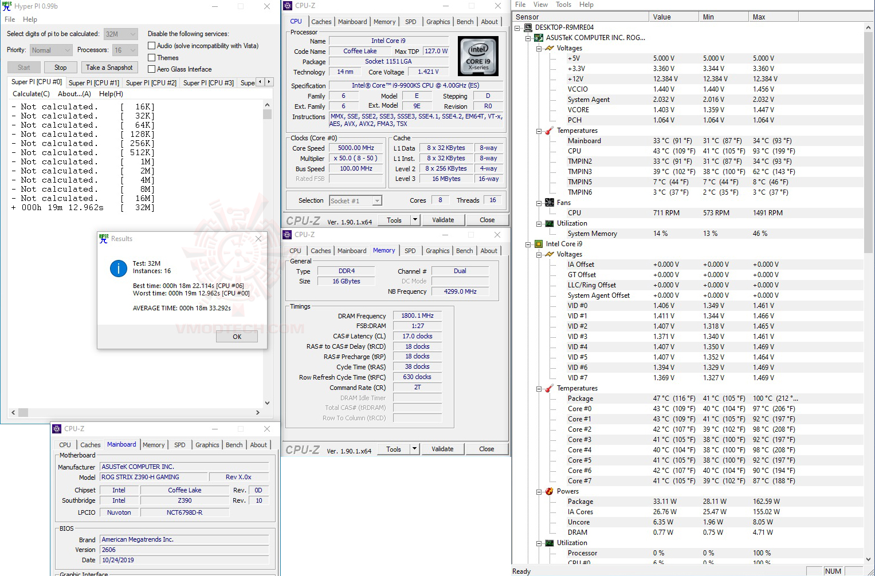Open Tools dropdown arrow in CPU-Z processor window
This screenshot has width=875, height=576.
[415, 220]
